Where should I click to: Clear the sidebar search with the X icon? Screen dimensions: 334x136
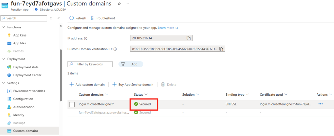click(51, 18)
